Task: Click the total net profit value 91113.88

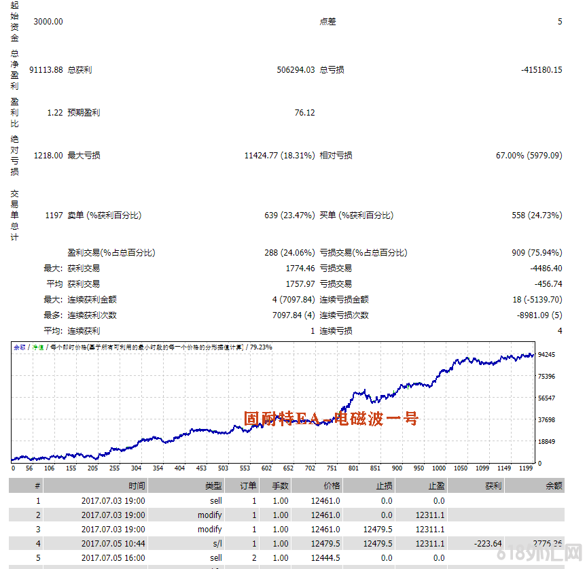Action: point(46,69)
